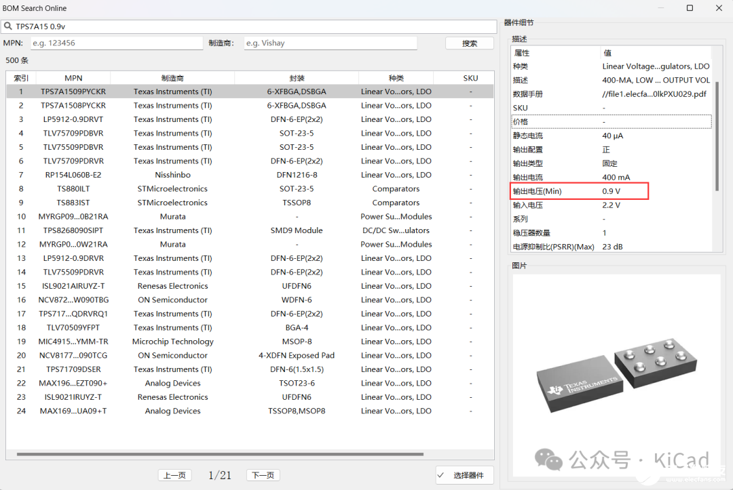Sort by the 制造商 column header

coord(172,78)
